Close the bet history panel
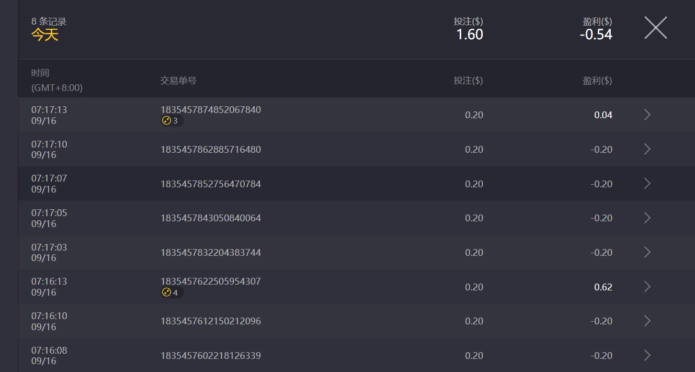This screenshot has height=372, width=695. point(655,28)
